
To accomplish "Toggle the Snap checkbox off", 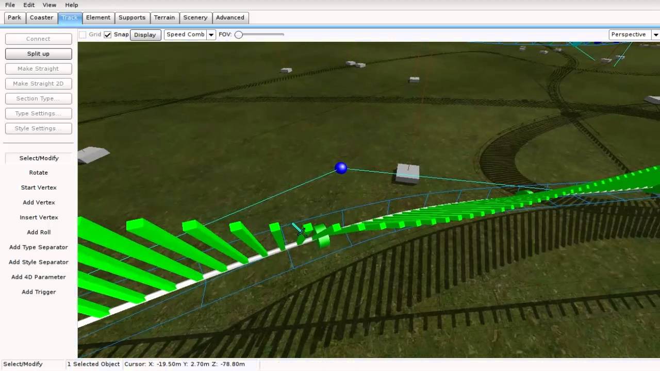I will (107, 35).
